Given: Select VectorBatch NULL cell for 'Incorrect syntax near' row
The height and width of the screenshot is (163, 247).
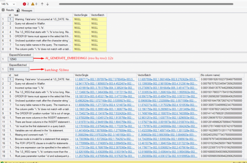Looking at the screenshot, I should click(98, 28).
